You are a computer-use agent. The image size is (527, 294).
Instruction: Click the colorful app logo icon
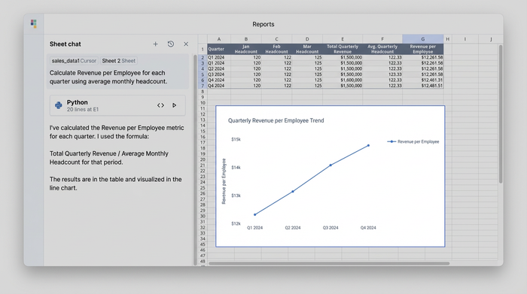point(33,23)
